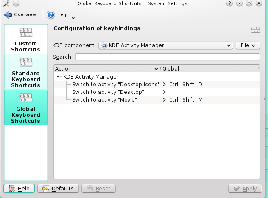
Task: Click the keyboard icon above Custom Shortcuts
Action: click(26, 33)
